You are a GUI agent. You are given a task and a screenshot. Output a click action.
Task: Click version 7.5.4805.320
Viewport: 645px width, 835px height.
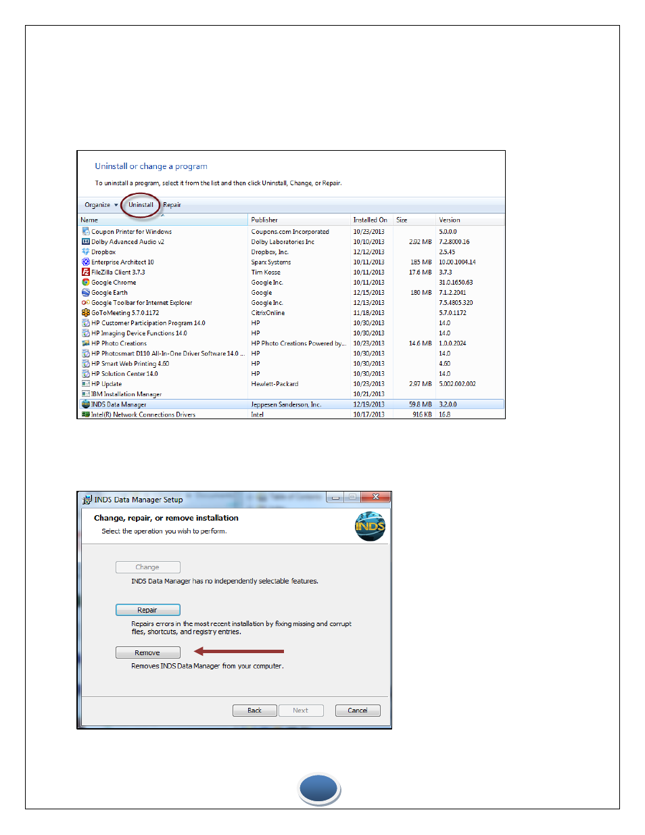pos(456,303)
